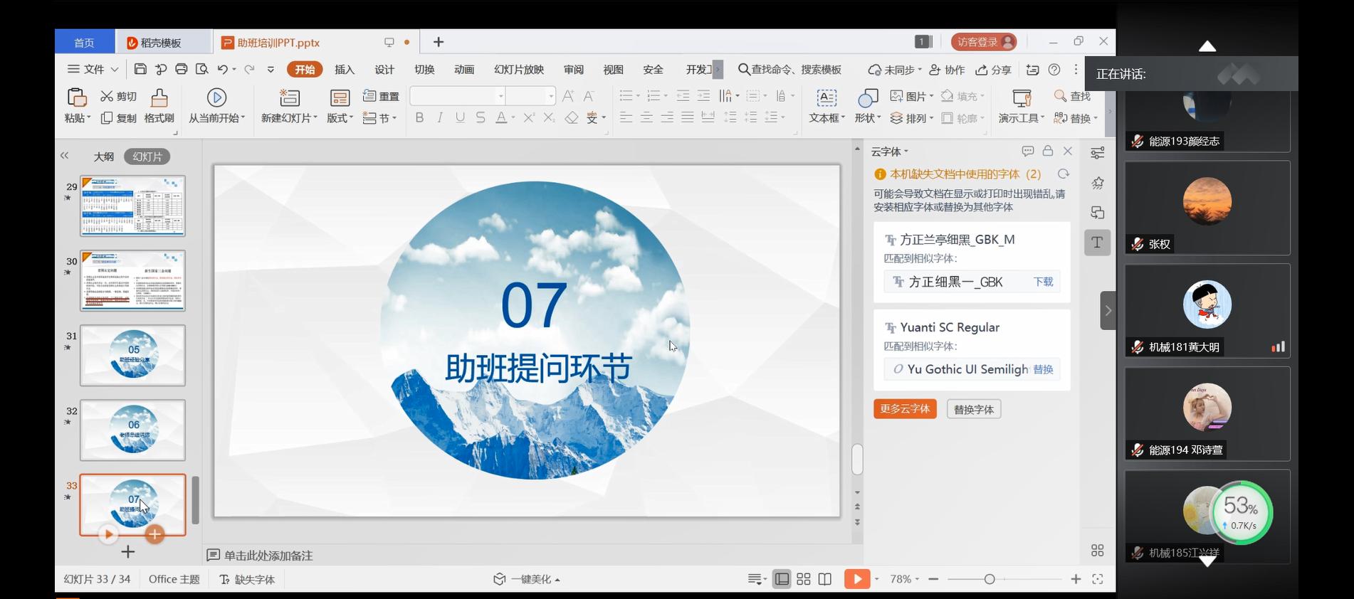Click the zoom slider handle
The image size is (1354, 599).
(989, 579)
